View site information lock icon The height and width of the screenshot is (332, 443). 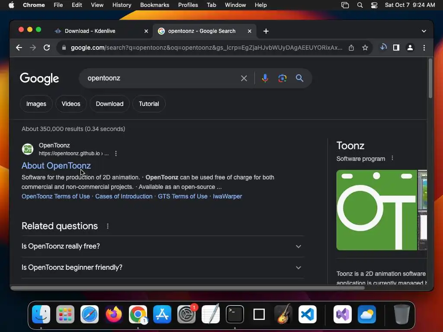[64, 48]
